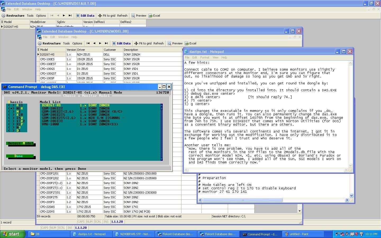Go to next record in ZMODEL toolbar
Image resolution: width=381 pixels, height=238 pixels.
[100, 43]
